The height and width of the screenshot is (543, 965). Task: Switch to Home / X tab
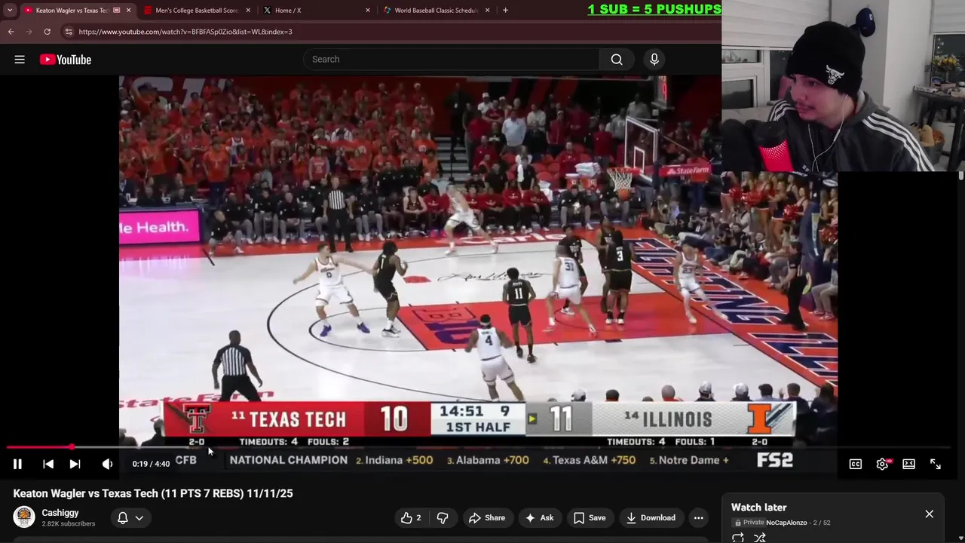[317, 11]
